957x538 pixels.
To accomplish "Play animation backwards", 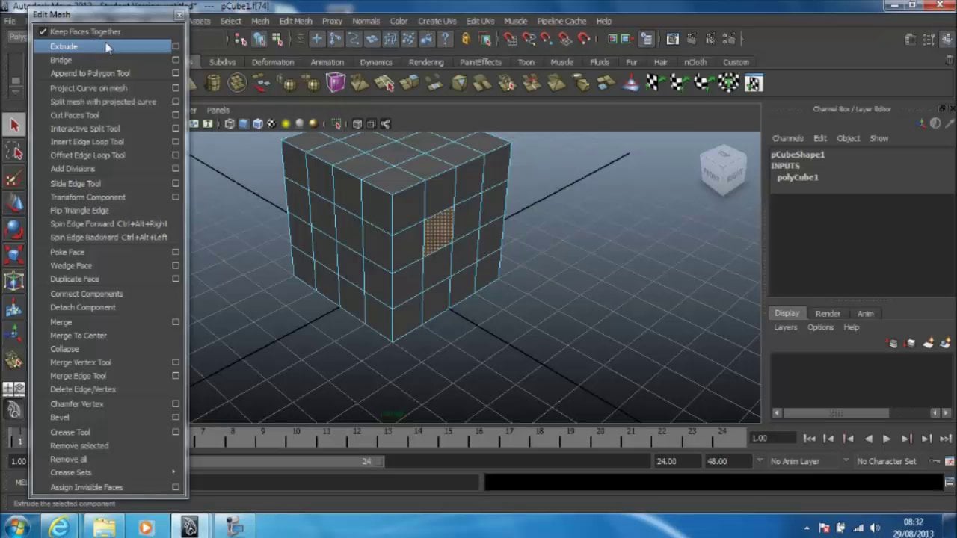I will pyautogui.click(x=867, y=439).
